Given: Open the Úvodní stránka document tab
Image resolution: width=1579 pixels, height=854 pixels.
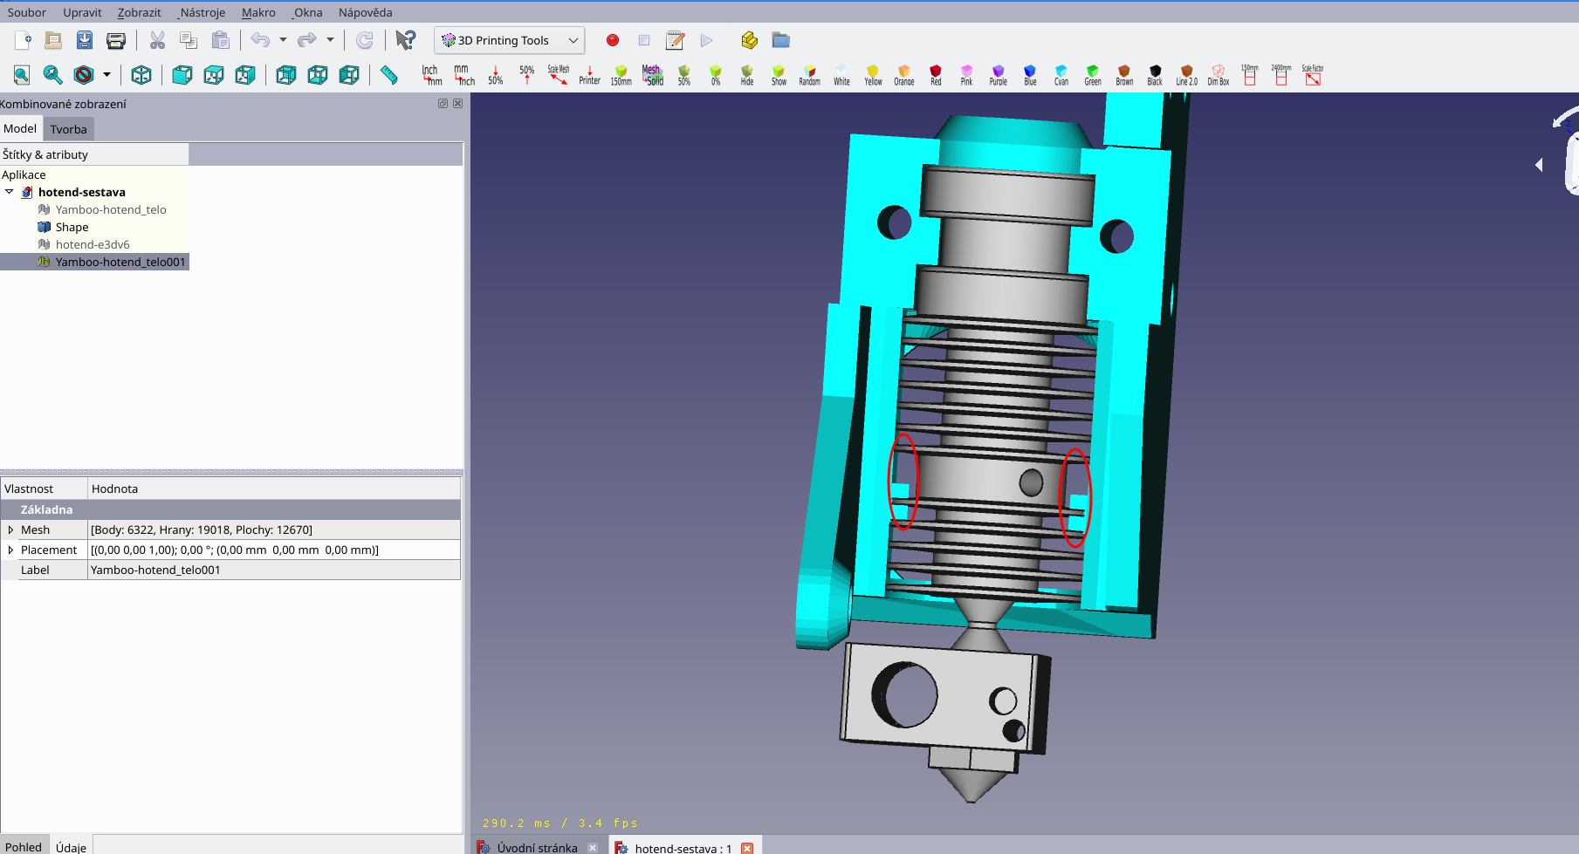Looking at the screenshot, I should pos(536,847).
